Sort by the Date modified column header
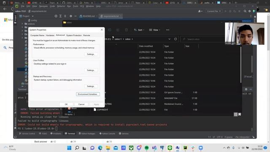This screenshot has width=270, height=152. (x=146, y=46)
